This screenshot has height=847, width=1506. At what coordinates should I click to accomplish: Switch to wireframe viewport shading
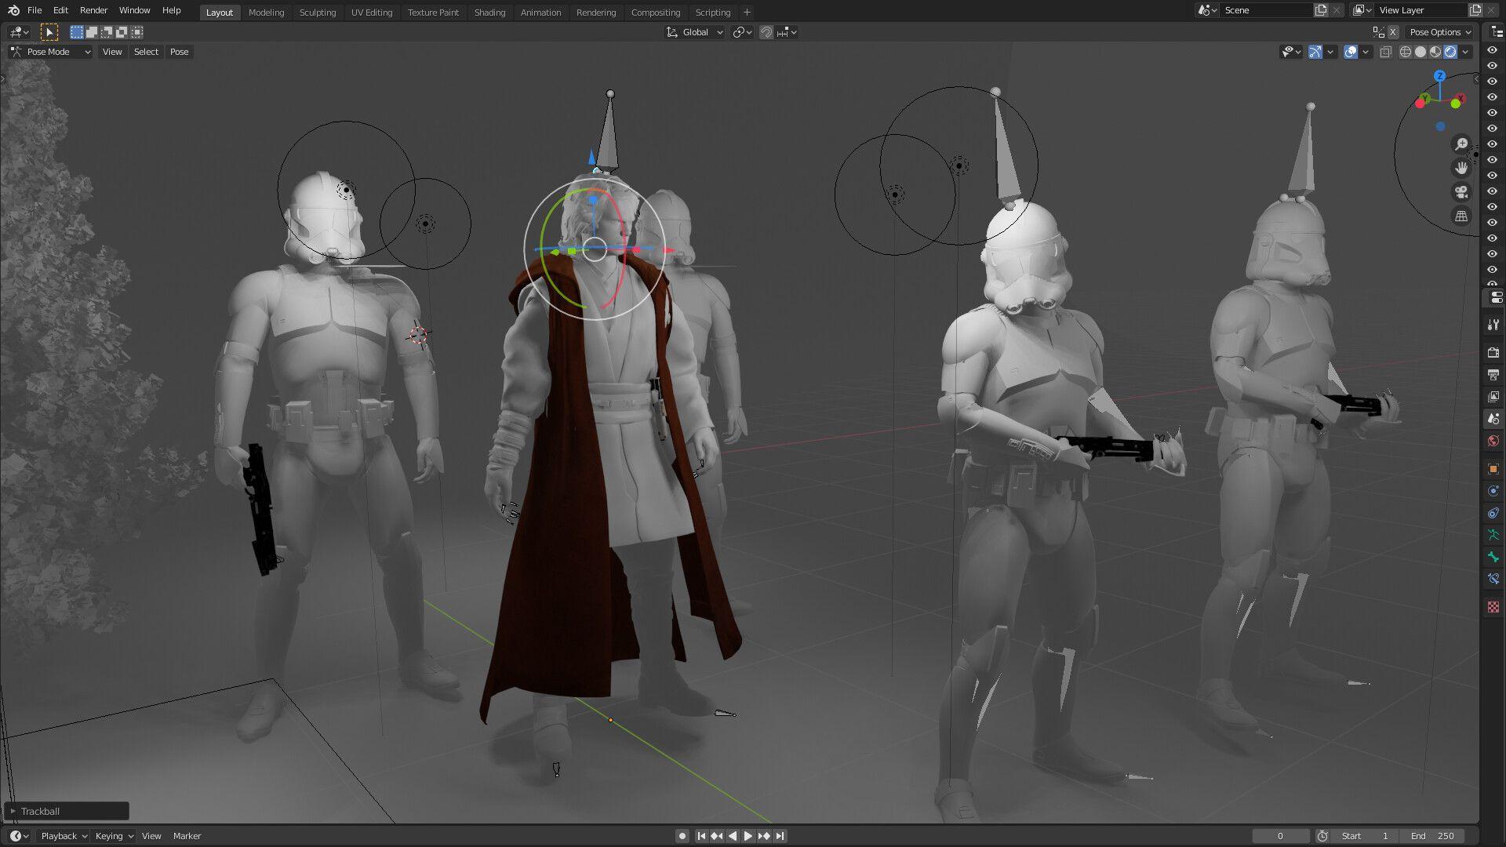coord(1406,52)
